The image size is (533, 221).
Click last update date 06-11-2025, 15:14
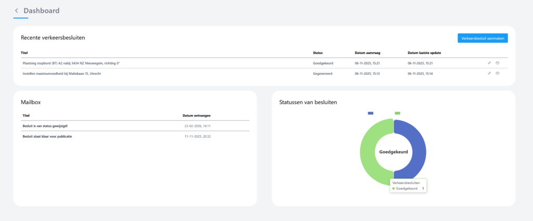pyautogui.click(x=420, y=73)
